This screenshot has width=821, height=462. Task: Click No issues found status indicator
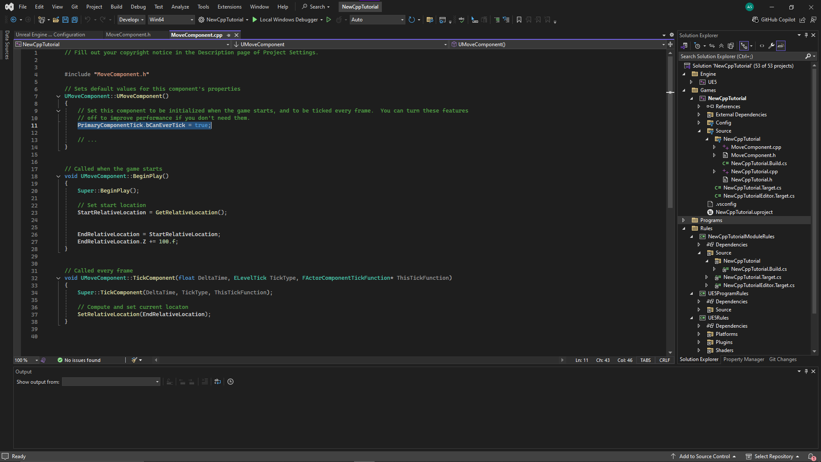[79, 360]
